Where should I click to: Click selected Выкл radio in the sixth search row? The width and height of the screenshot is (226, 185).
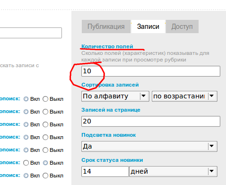click(45, 163)
